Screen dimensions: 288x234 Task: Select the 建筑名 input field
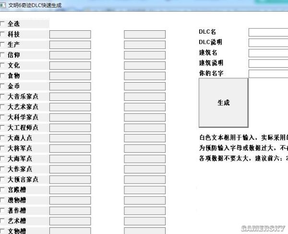[x=268, y=53]
